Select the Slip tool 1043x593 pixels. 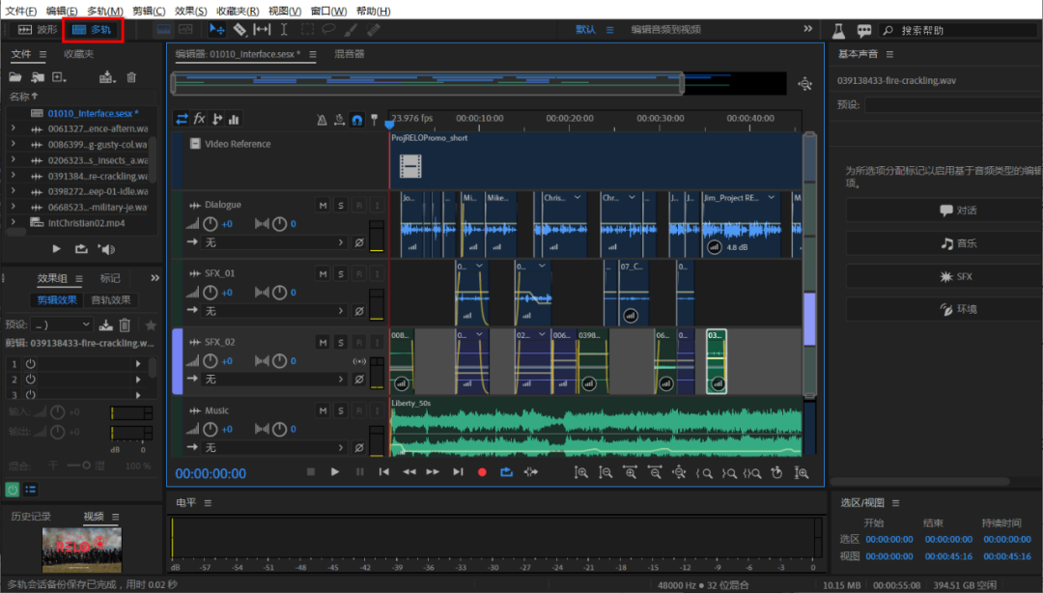(x=262, y=29)
